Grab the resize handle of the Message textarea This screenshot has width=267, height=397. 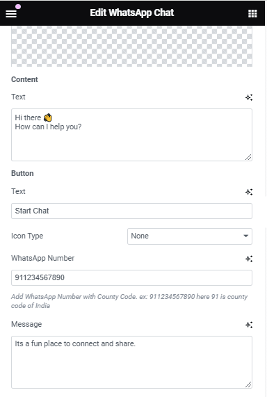[x=248, y=384]
